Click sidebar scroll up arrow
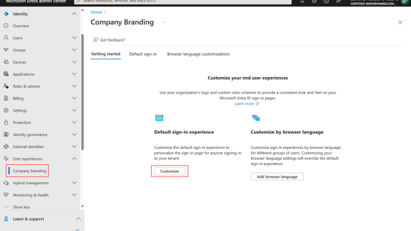 point(83,10)
